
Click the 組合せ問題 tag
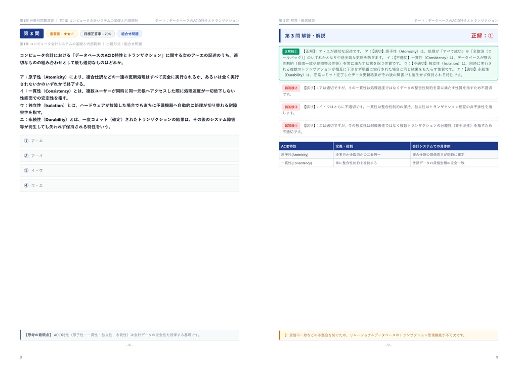coord(130,34)
